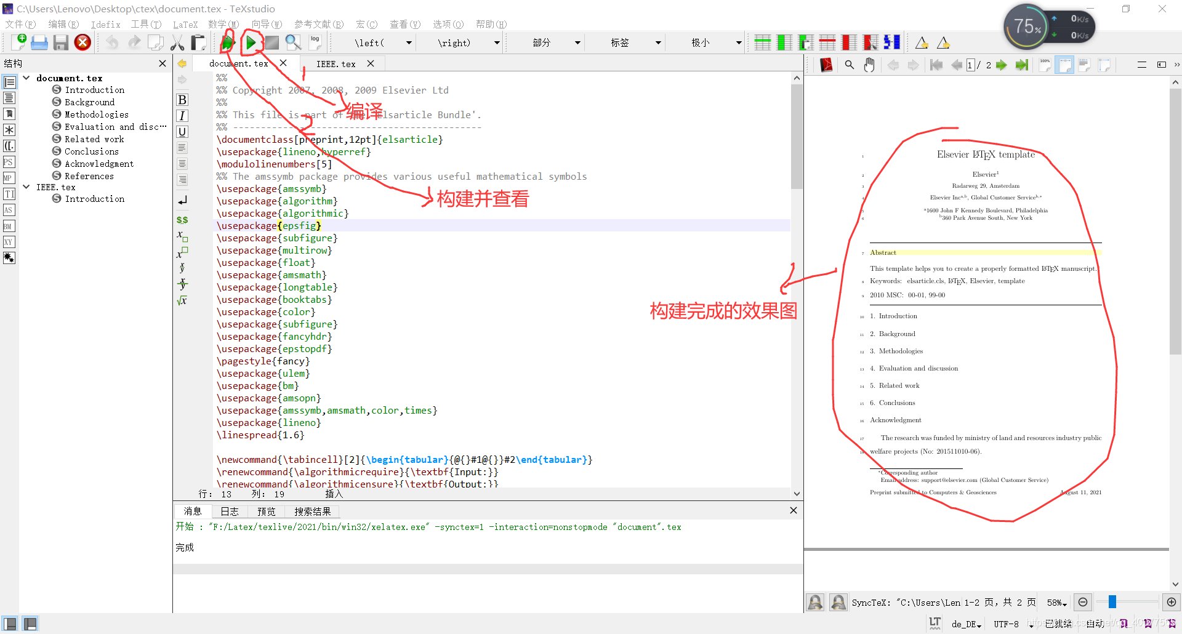Screen dimensions: 1182x634
Task: Toggle continuous scrolling in PDF viewer
Action: 1142,65
